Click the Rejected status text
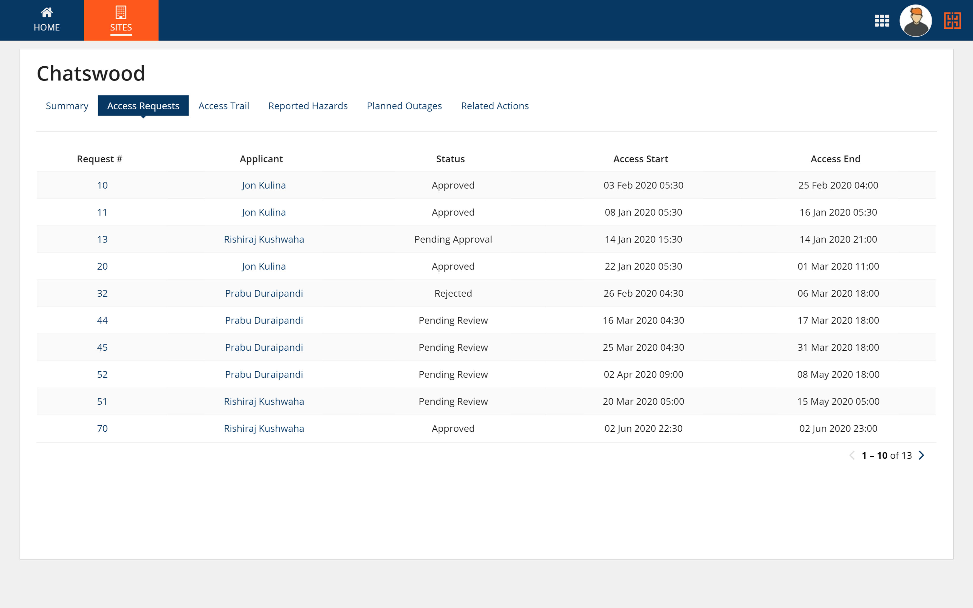 click(x=453, y=293)
